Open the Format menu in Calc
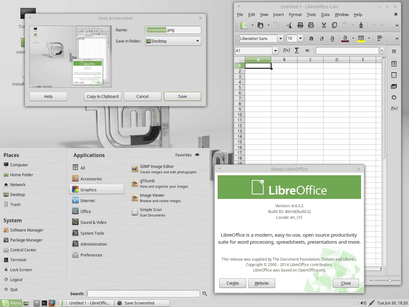The image size is (409, 307). [295, 14]
